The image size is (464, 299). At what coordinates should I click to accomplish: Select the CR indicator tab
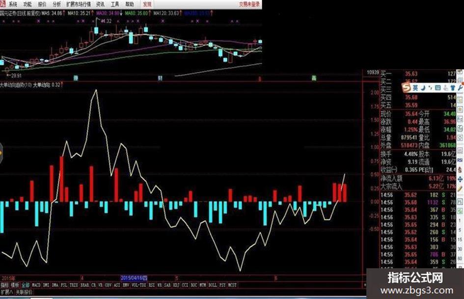[93, 285]
